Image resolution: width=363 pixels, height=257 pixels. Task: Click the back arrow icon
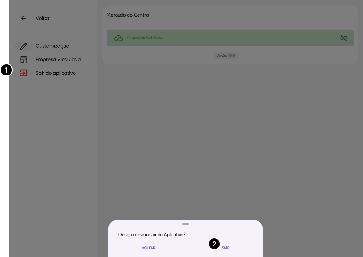click(x=23, y=18)
